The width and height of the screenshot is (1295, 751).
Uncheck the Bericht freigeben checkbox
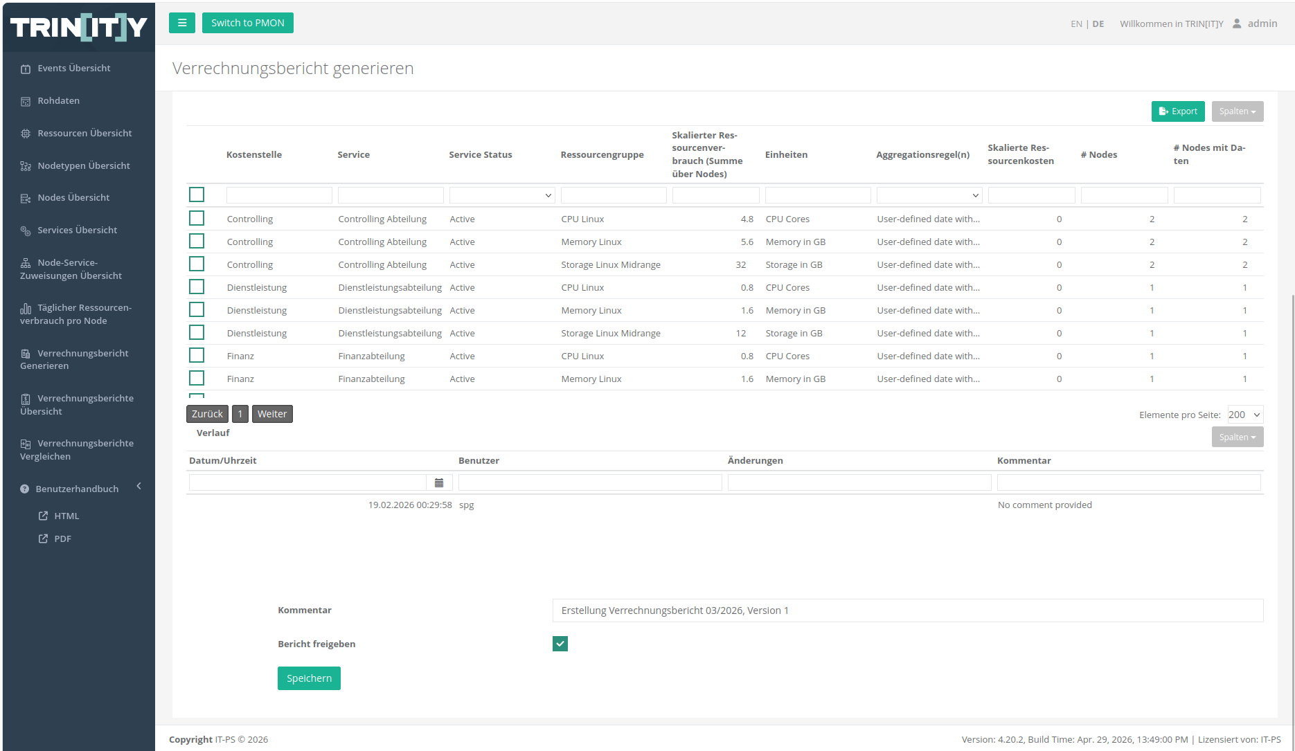(560, 644)
